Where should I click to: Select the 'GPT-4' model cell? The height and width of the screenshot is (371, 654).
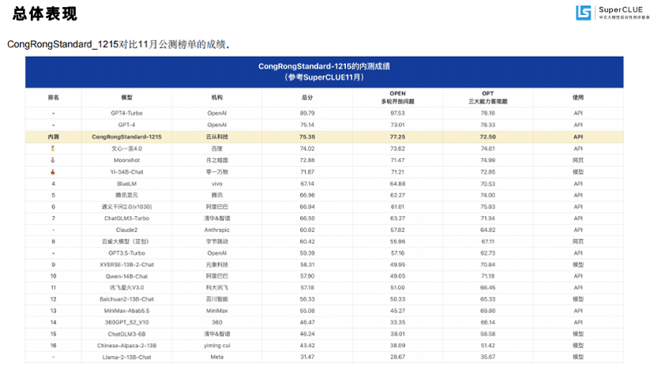coord(127,125)
